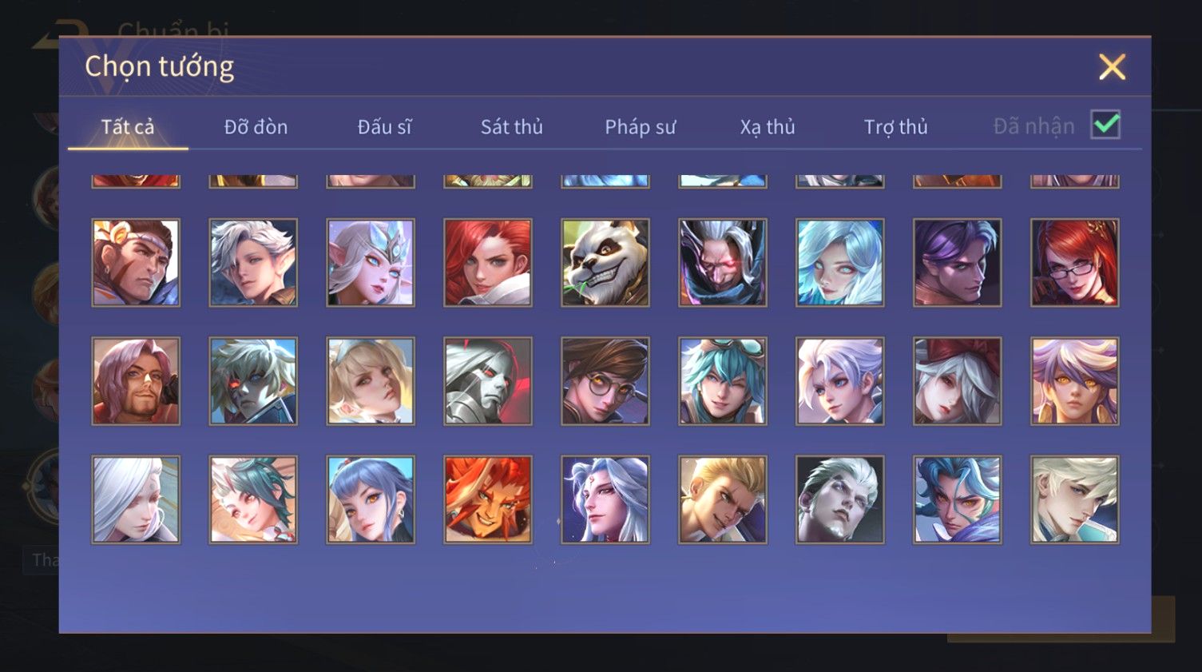Choose the red-haired hero with glasses
Viewport: 1202px width, 672px height.
point(1074,263)
